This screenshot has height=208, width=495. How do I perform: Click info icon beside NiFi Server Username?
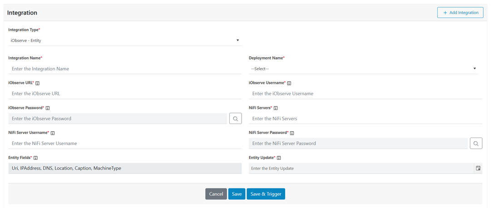(53, 133)
